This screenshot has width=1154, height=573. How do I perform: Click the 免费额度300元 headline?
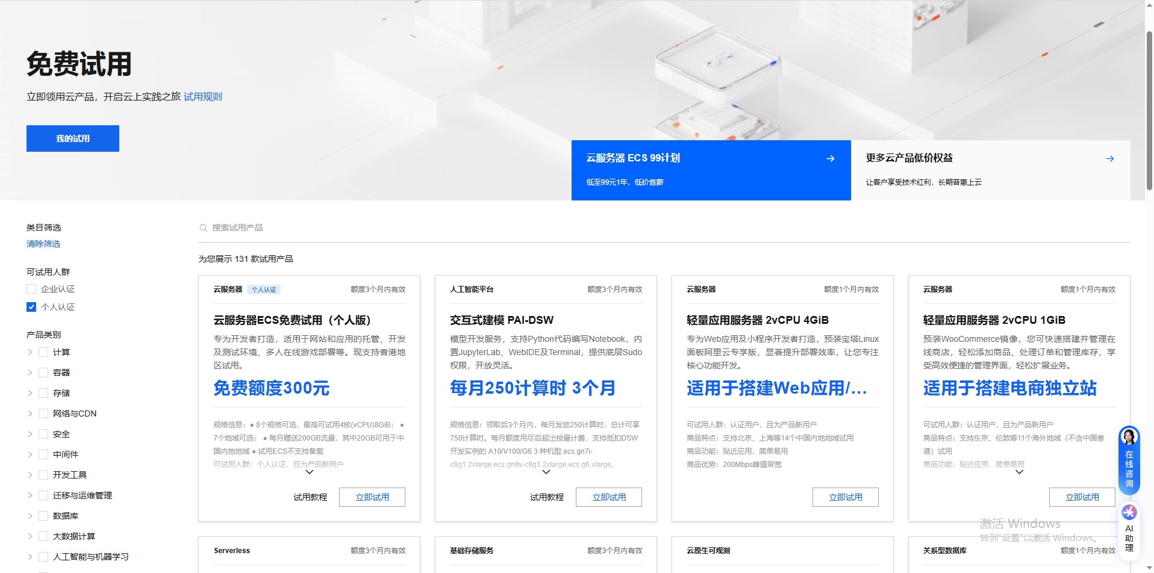pyautogui.click(x=272, y=388)
